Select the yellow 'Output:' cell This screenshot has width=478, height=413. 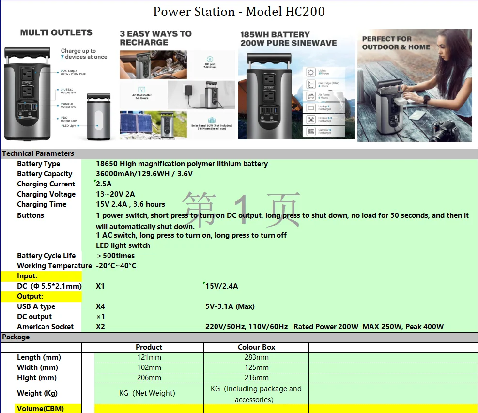(41, 297)
